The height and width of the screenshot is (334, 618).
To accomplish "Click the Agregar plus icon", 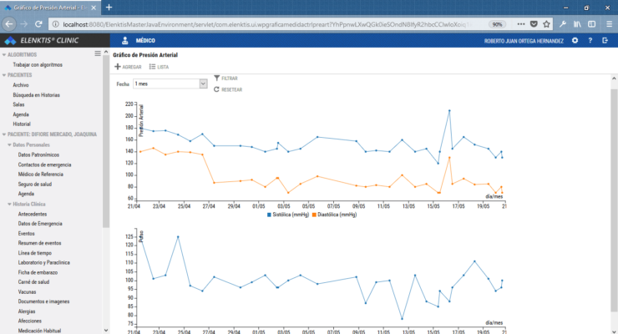I will (117, 66).
